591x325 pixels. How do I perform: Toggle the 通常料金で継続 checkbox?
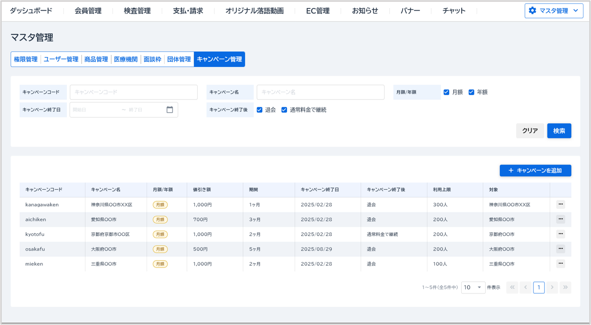pos(284,110)
